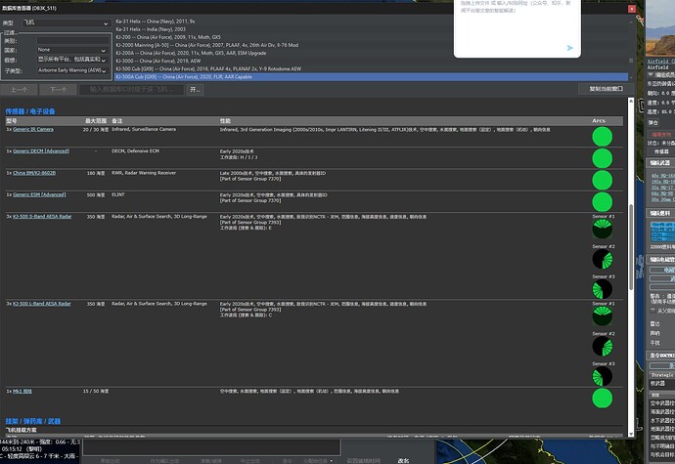
Task: Click the Mk1 eyeball arc circle
Action: [602, 400]
